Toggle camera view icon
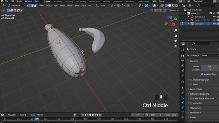 176,41
